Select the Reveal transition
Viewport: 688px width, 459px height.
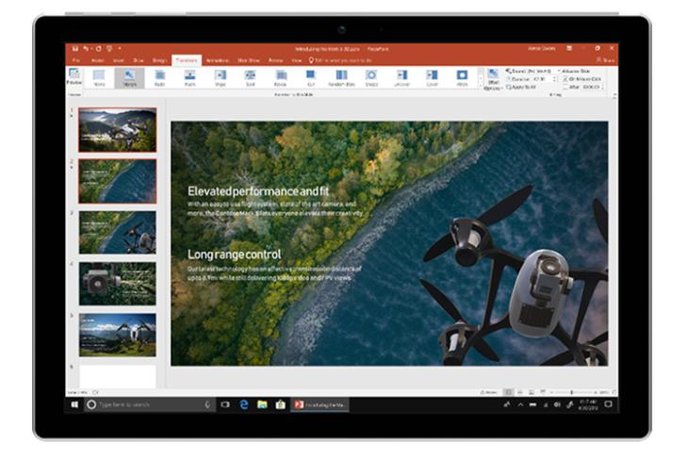point(280,78)
